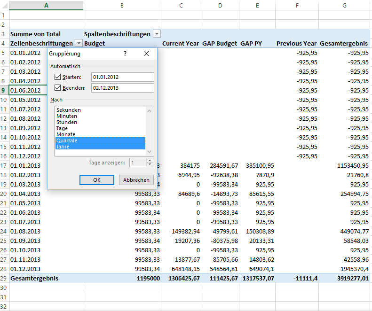This screenshot has width=372, height=311.
Task: Select Sekunden in the grouping list
Action: [69, 110]
